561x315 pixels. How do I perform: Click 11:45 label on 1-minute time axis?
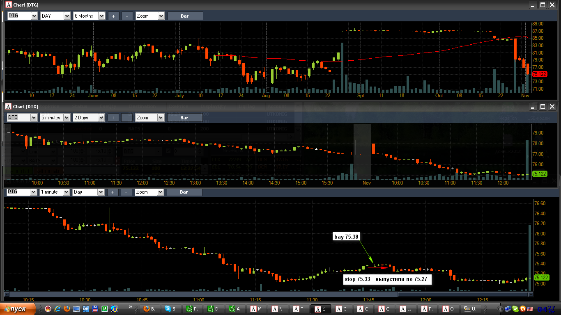(369, 300)
